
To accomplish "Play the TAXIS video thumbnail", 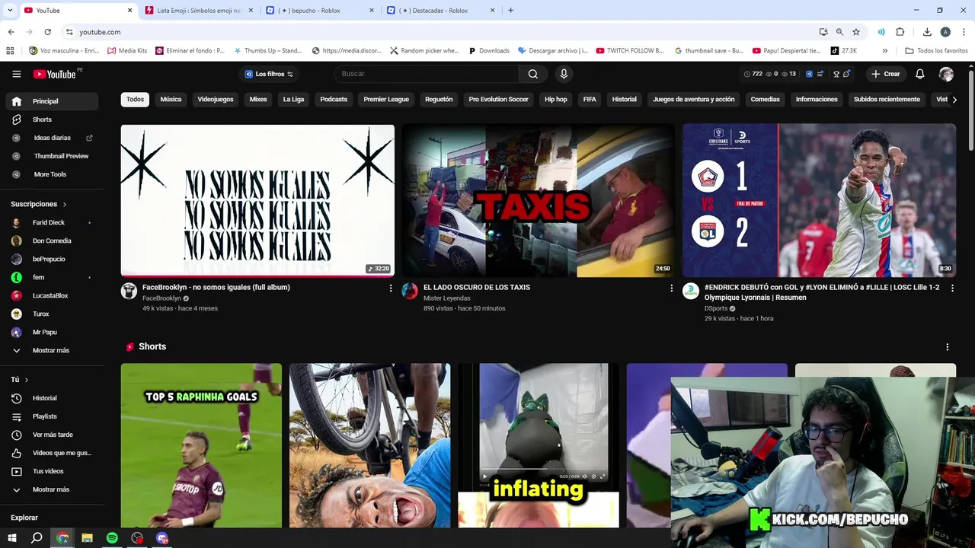I will click(538, 200).
